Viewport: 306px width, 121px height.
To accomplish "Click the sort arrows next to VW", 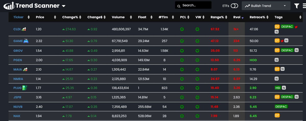I will 204,17.
